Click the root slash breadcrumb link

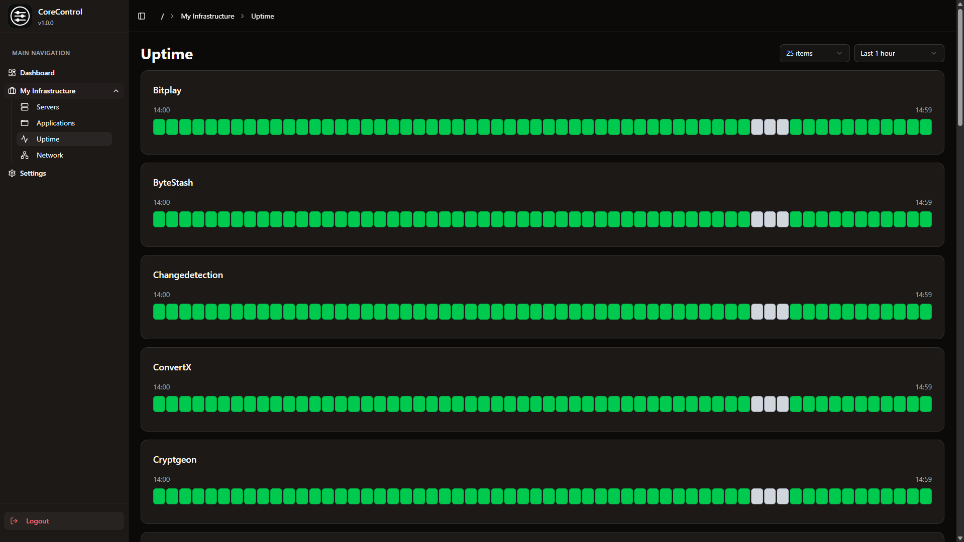pyautogui.click(x=162, y=16)
